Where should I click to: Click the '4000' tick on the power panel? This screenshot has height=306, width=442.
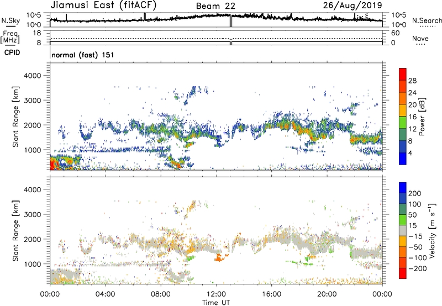pos(32,76)
